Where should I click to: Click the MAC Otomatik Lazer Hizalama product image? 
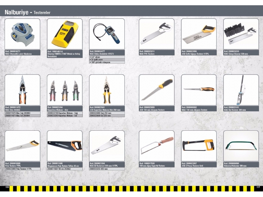tap(22, 34)
